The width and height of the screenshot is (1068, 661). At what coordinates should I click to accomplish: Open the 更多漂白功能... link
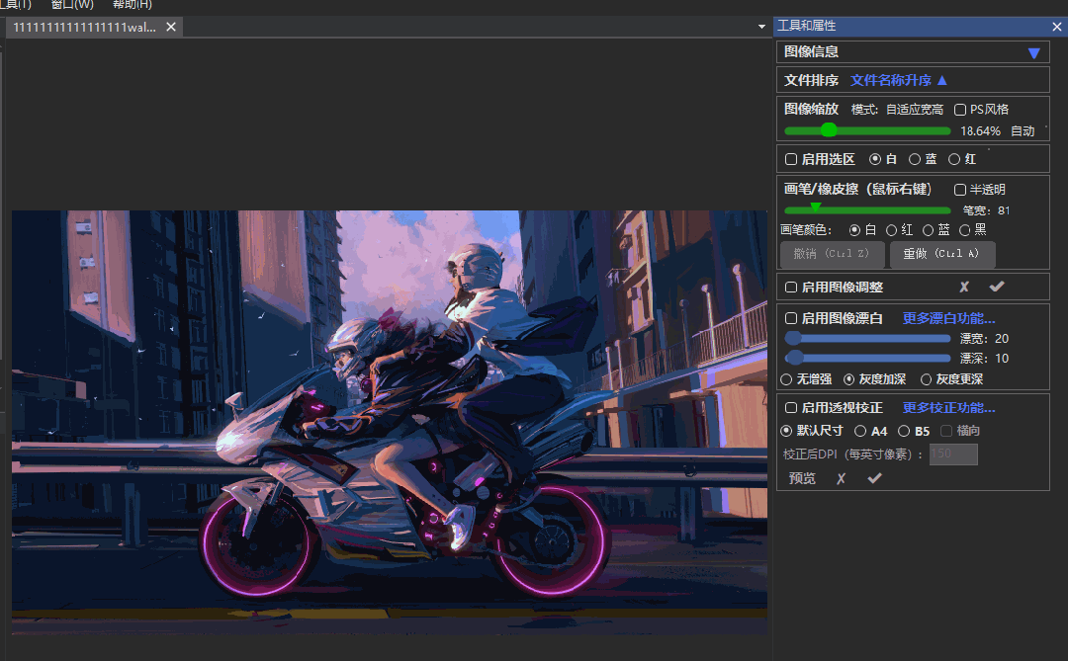point(948,318)
